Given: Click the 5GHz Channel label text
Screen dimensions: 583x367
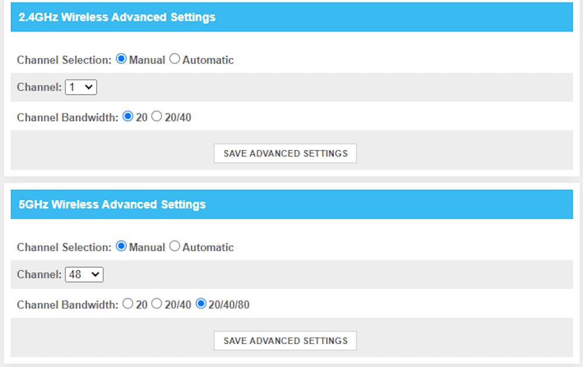Looking at the screenshot, I should click(39, 274).
